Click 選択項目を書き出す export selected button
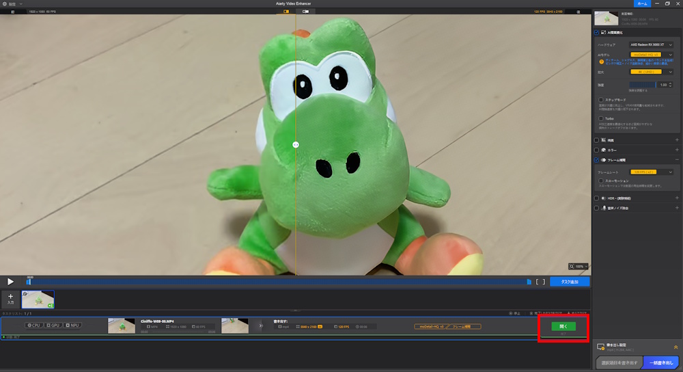683x372 pixels. [x=619, y=363]
